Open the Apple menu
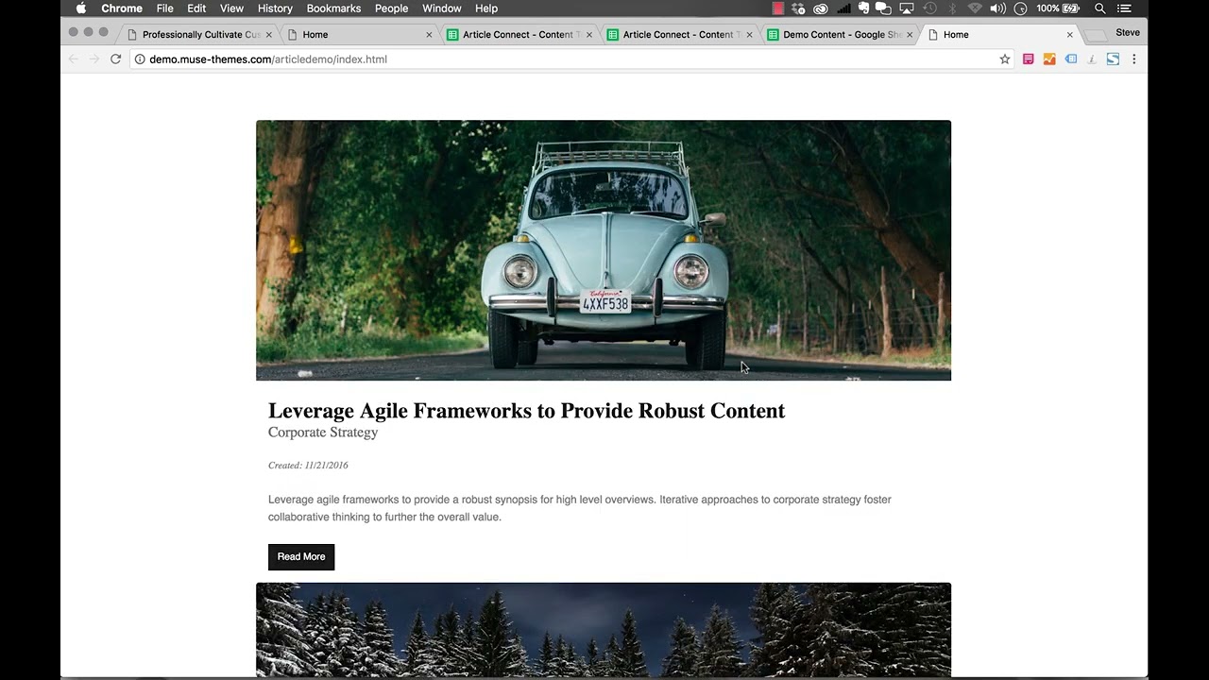The image size is (1209, 680). [80, 8]
